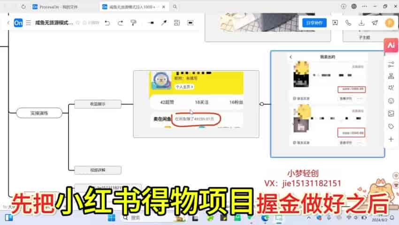
Task: Insert an image from the right sidebar
Action: (x=391, y=113)
